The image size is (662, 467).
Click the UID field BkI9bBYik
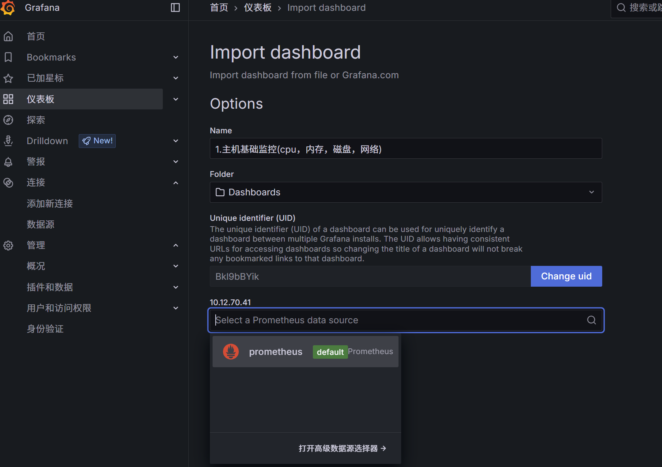pos(370,276)
